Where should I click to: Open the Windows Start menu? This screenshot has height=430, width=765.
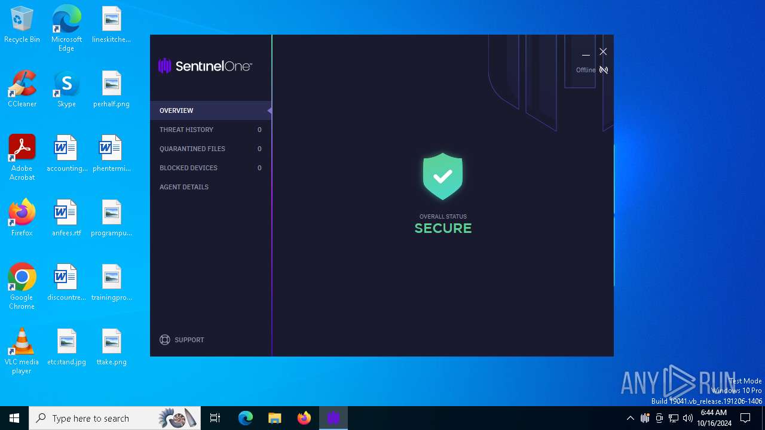click(x=14, y=418)
